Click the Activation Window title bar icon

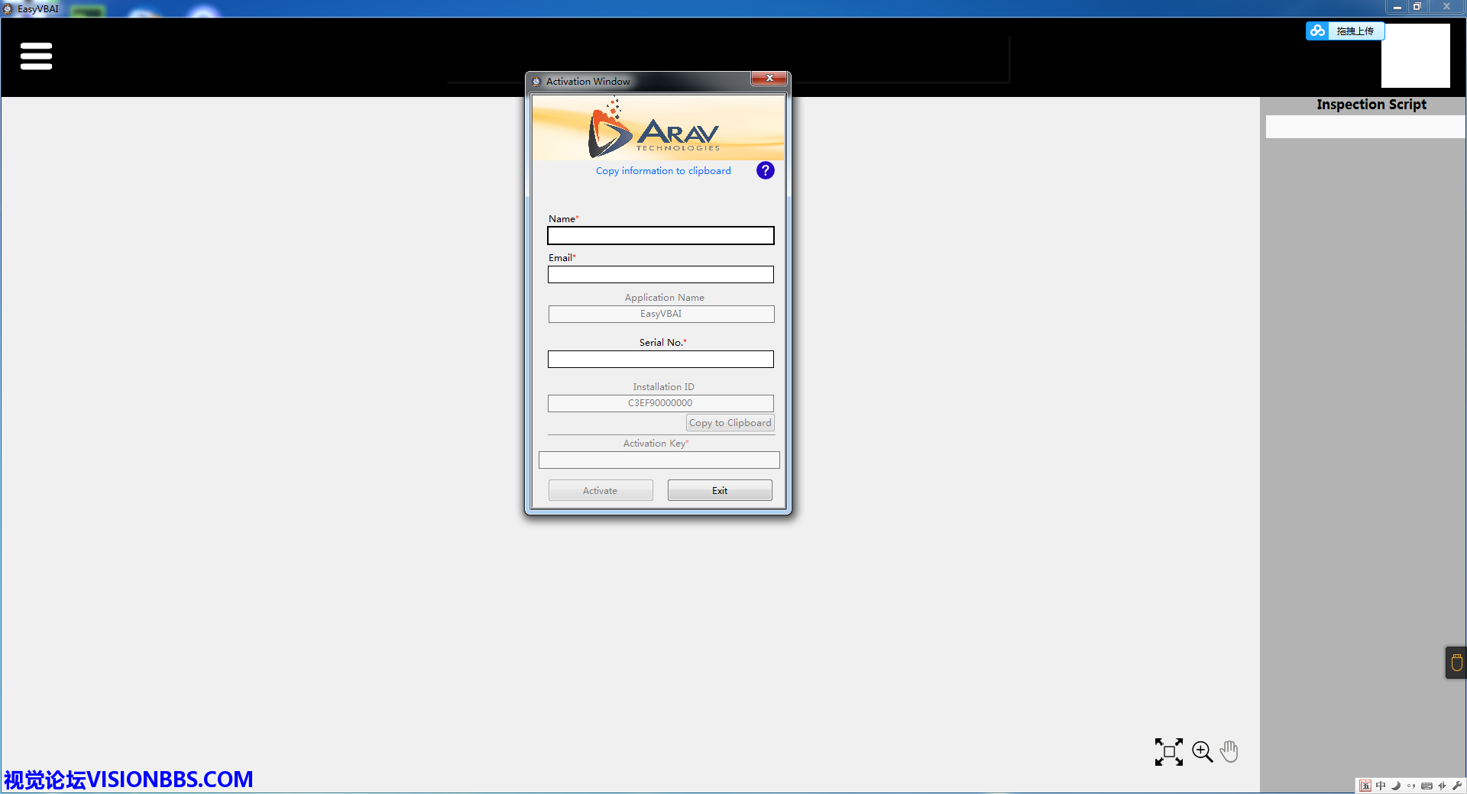(536, 82)
